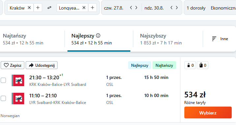Go to next day for departure czw. 27.8.
The width and height of the screenshot is (236, 125).
point(136,8)
